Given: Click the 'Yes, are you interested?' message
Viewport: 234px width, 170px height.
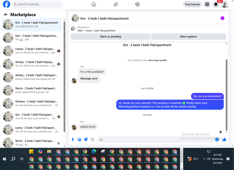Looking at the screenshot, I should (x=207, y=96).
